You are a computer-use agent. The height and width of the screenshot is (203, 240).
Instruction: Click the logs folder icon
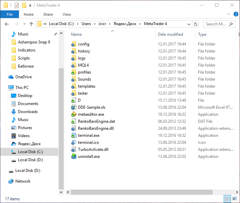pos(74,58)
